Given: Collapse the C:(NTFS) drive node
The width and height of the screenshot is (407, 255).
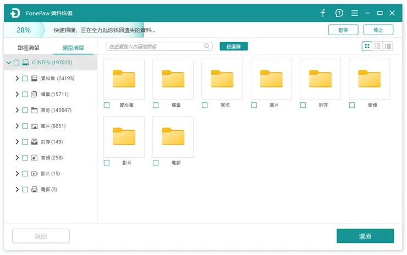Looking at the screenshot, I should coord(9,63).
